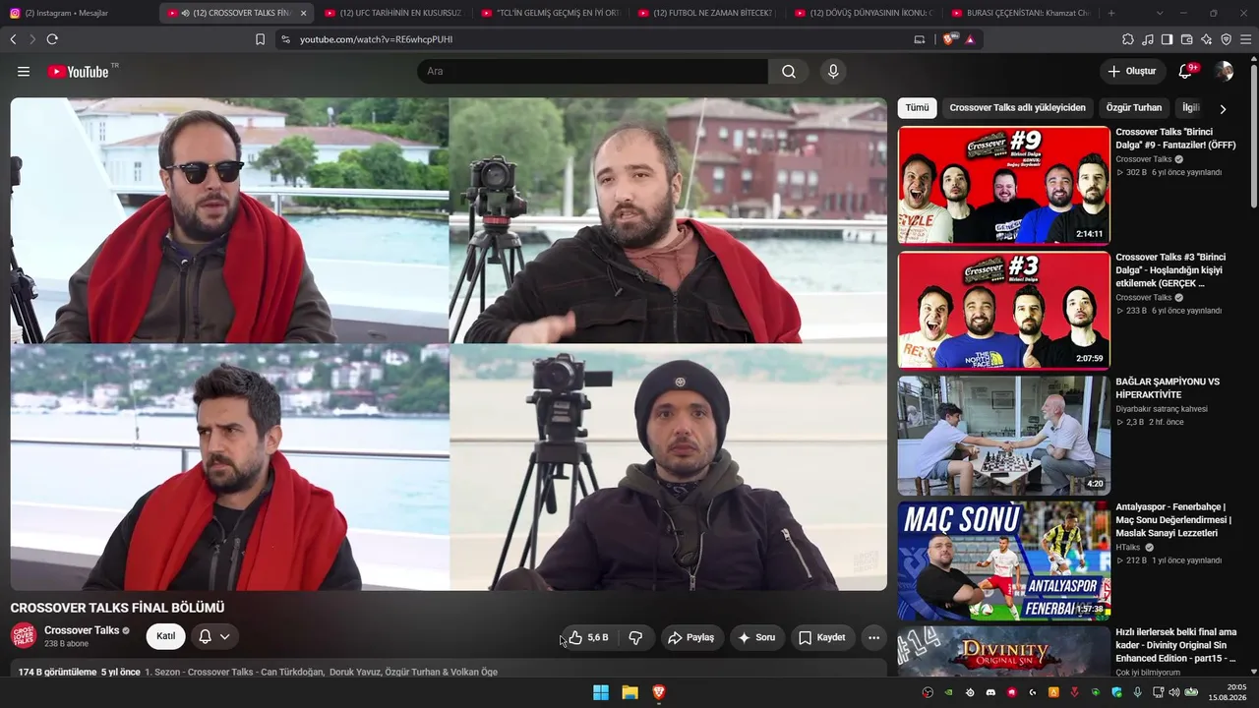The width and height of the screenshot is (1259, 708).
Task: Select the Özgür Turhan filter chip
Action: (x=1134, y=108)
